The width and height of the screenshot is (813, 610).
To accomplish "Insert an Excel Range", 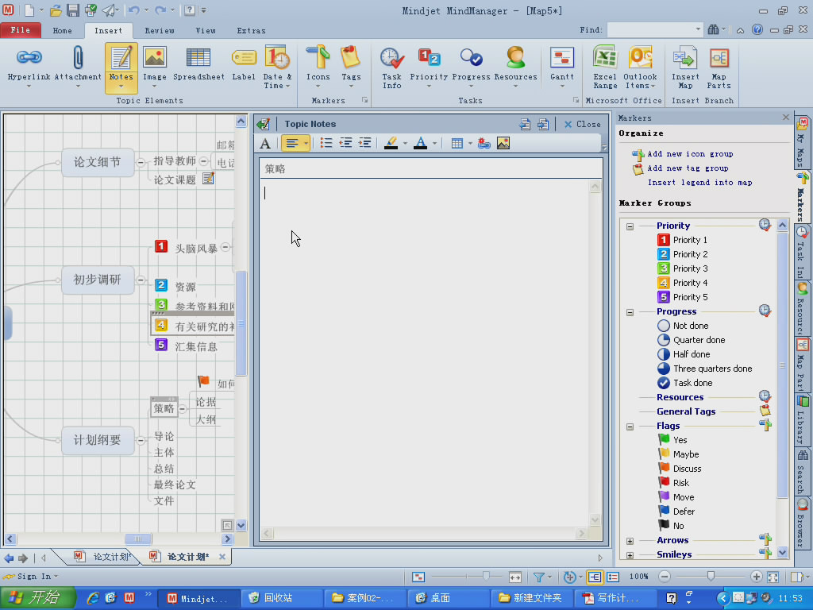I will [x=605, y=68].
